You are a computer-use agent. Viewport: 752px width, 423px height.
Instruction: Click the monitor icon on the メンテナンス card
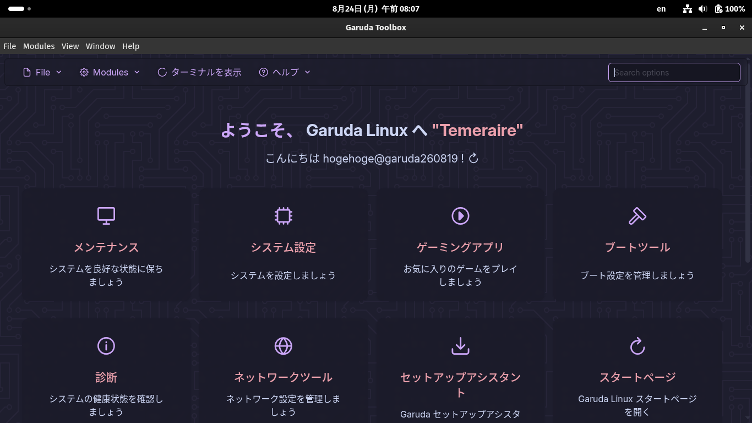pyautogui.click(x=106, y=215)
